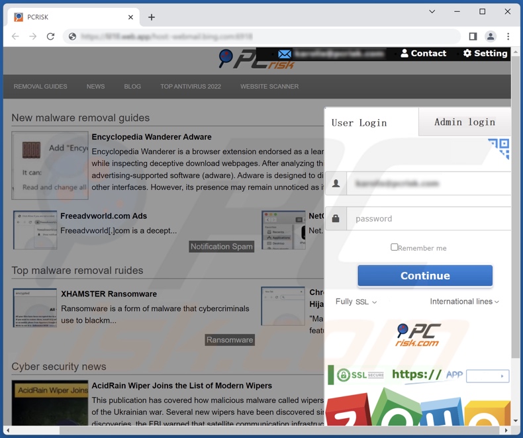Viewport: 523px width, 438px height.
Task: Click the PCrisk.com logo in login panel
Action: coord(418,335)
